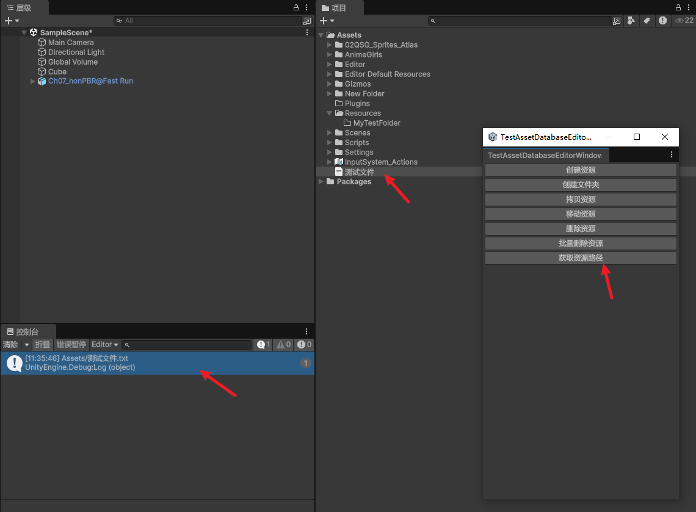Viewport: 696px width, 512px height.
Task: Click the Ch07_nonPBR prefab icon
Action: [x=42, y=81]
